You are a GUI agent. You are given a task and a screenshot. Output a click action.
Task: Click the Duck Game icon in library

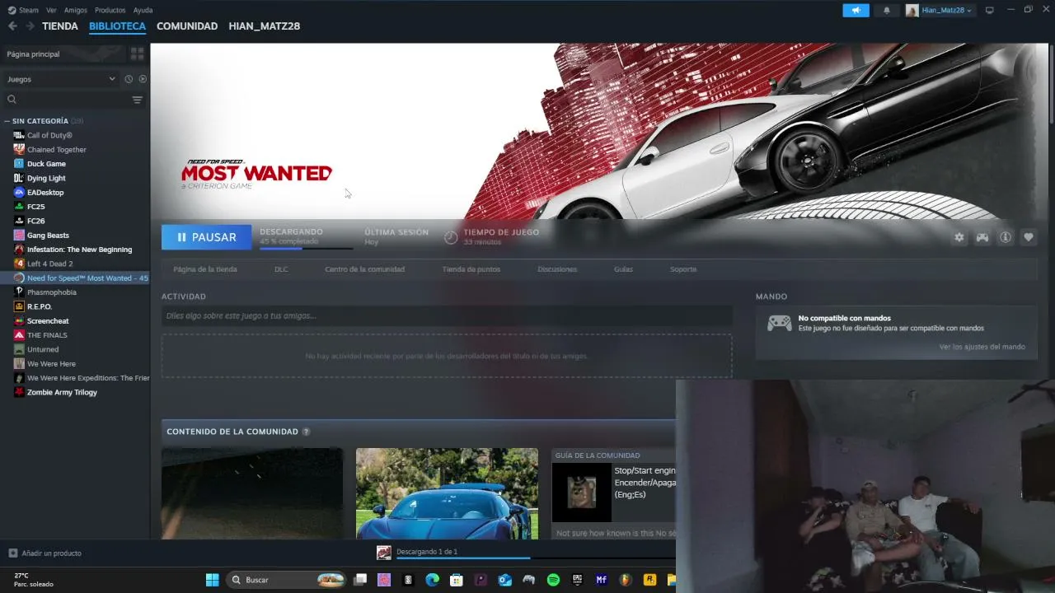[x=19, y=164]
